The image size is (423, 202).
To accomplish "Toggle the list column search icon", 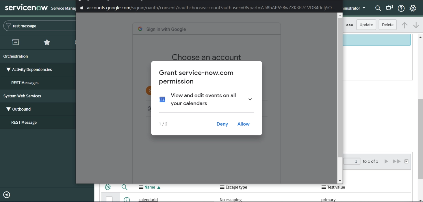I will [125, 187].
